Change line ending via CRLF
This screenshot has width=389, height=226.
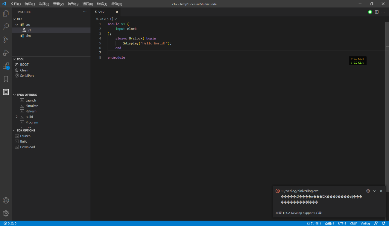(x=353, y=223)
